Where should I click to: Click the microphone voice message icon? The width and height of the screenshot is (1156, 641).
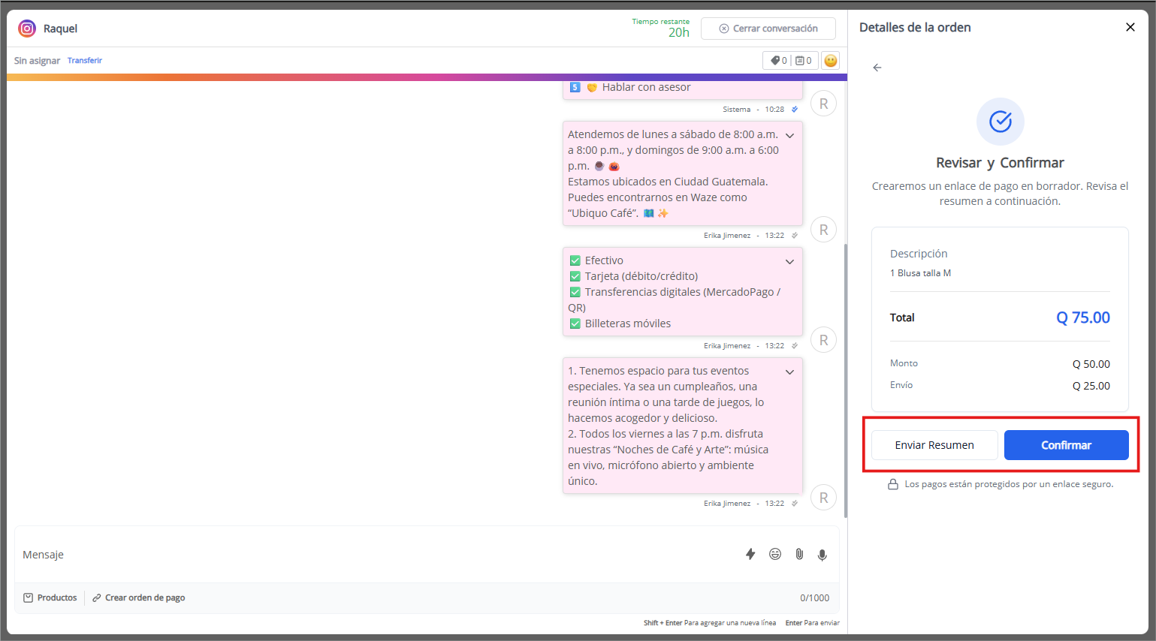pyautogui.click(x=822, y=555)
